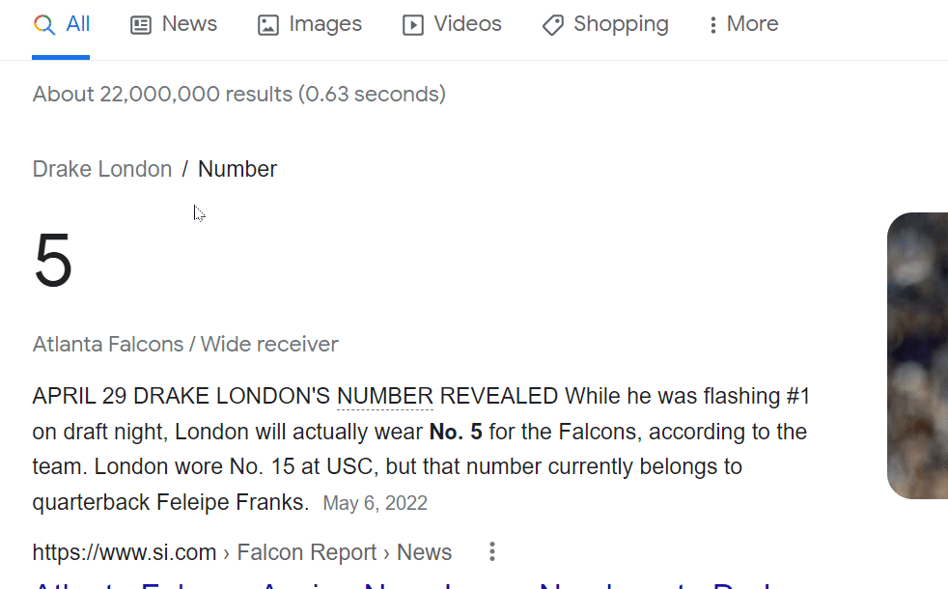The image size is (948, 589).
Task: Click the About 22,000,000 results text
Action: [x=239, y=94]
